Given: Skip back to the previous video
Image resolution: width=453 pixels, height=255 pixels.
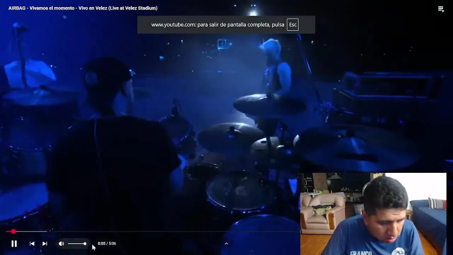Looking at the screenshot, I should click(32, 244).
